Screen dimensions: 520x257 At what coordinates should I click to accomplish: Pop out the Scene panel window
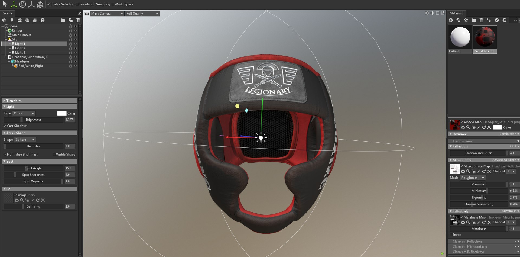point(79,13)
